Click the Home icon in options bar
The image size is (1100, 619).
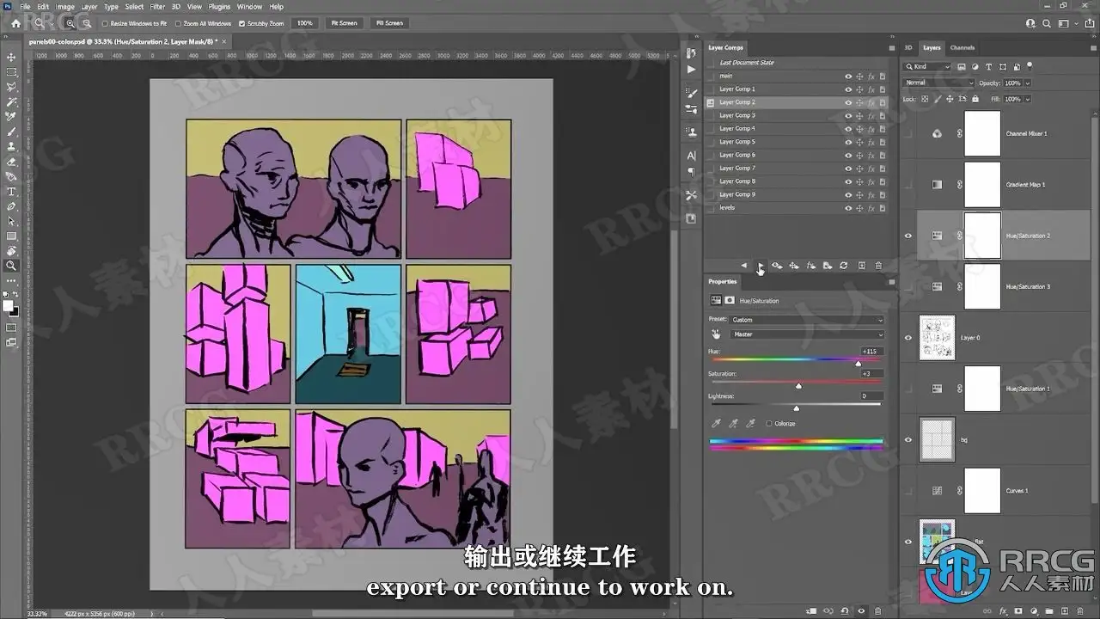click(x=15, y=23)
